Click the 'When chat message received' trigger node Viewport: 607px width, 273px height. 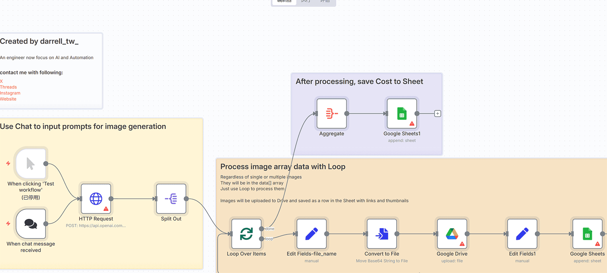(x=31, y=224)
